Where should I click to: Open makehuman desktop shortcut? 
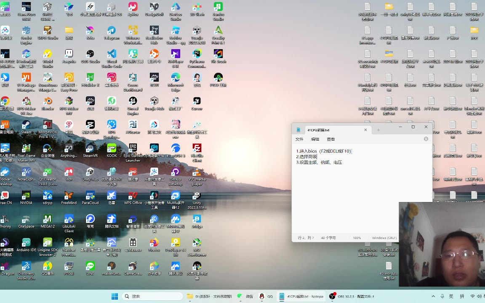112,268
